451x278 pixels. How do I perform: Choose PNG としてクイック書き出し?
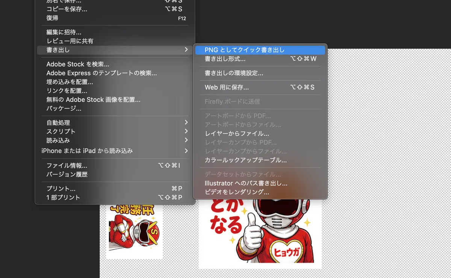click(260, 50)
